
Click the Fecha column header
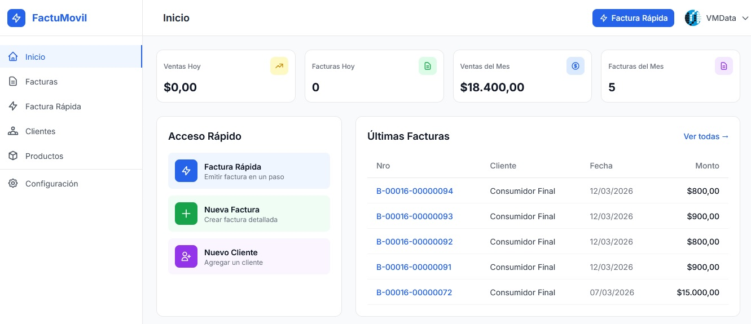click(x=601, y=166)
